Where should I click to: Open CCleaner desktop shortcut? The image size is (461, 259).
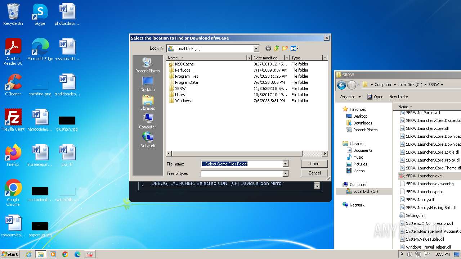(x=13, y=85)
